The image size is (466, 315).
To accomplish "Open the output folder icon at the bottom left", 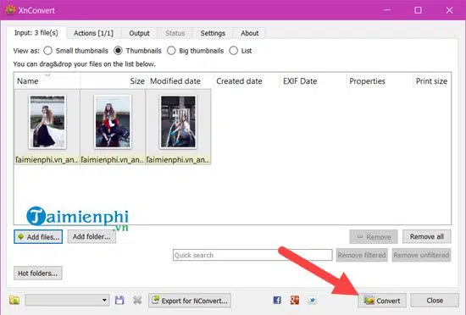I will [x=14, y=300].
